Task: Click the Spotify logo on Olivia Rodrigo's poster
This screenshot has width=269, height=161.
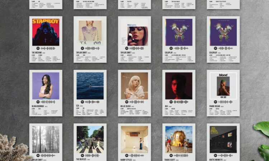Action: pyautogui.click(x=38, y=102)
